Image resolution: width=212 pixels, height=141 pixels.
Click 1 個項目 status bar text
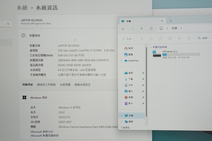(x=125, y=128)
